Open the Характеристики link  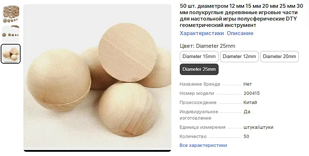click(202, 33)
